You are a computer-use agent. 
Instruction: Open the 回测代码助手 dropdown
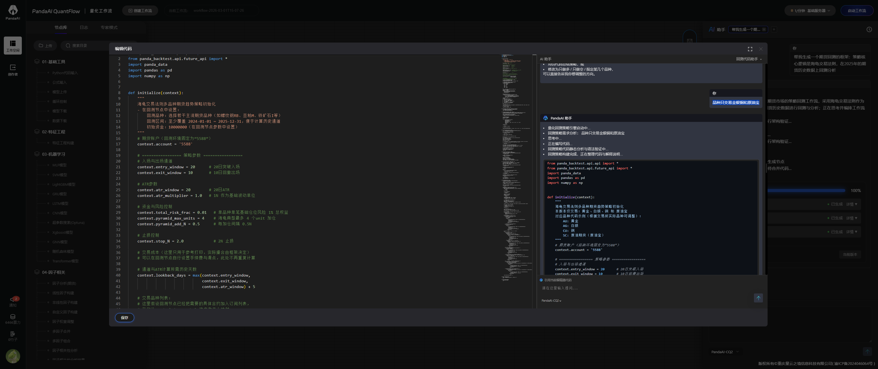[749, 59]
